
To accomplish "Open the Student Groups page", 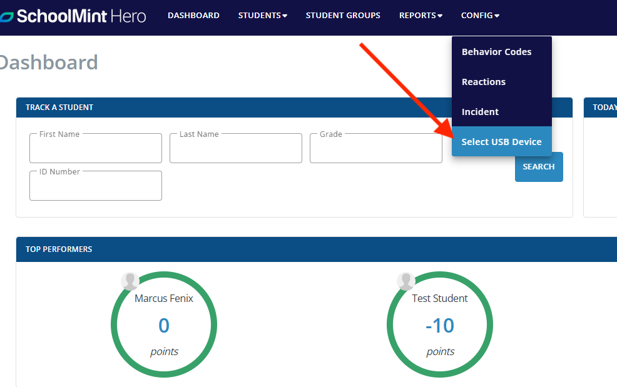I will pos(343,16).
